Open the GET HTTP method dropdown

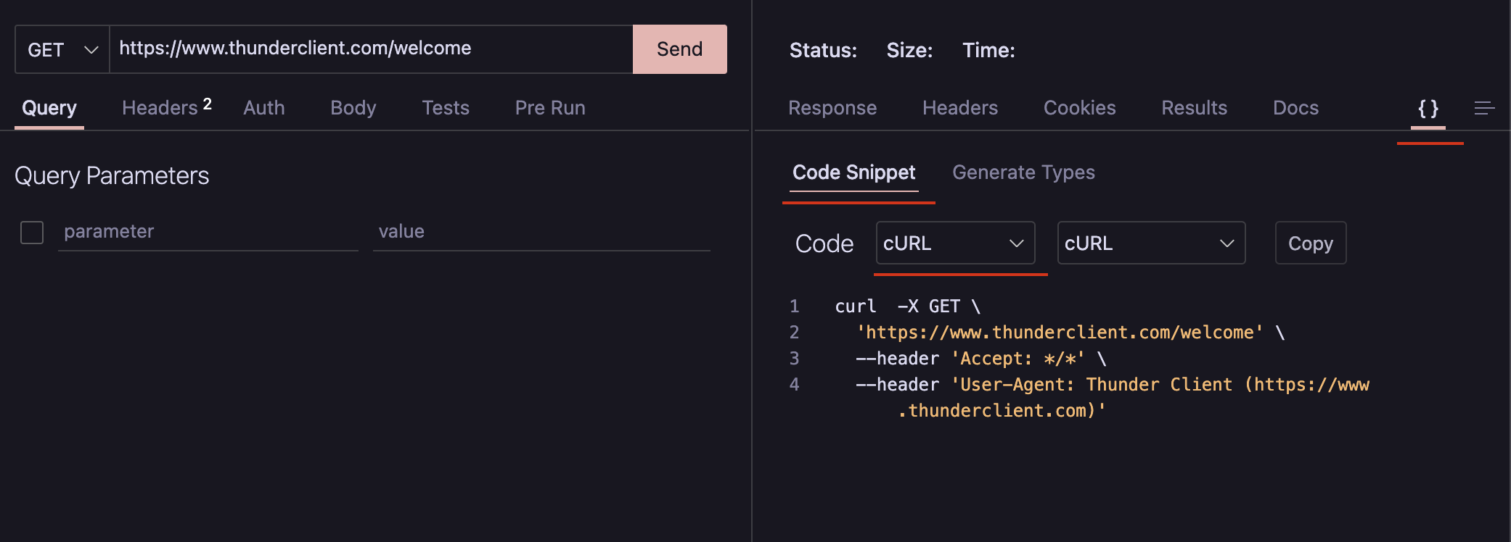62,50
